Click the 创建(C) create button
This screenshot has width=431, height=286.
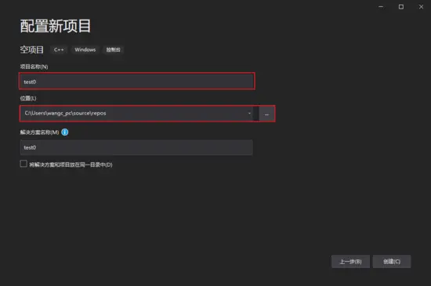coord(392,262)
